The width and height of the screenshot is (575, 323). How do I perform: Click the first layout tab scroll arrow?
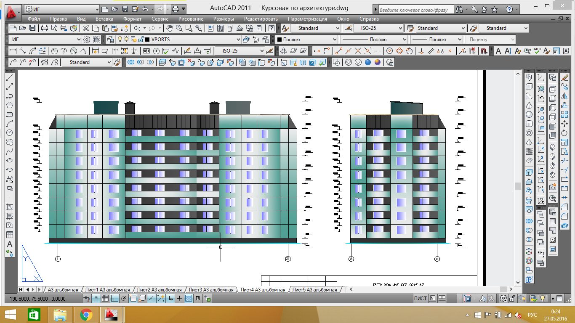coord(21,290)
